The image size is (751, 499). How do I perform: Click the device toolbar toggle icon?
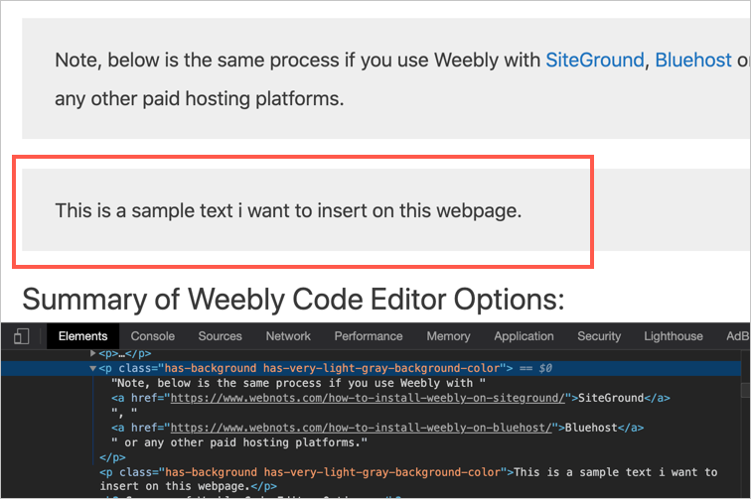tap(22, 336)
